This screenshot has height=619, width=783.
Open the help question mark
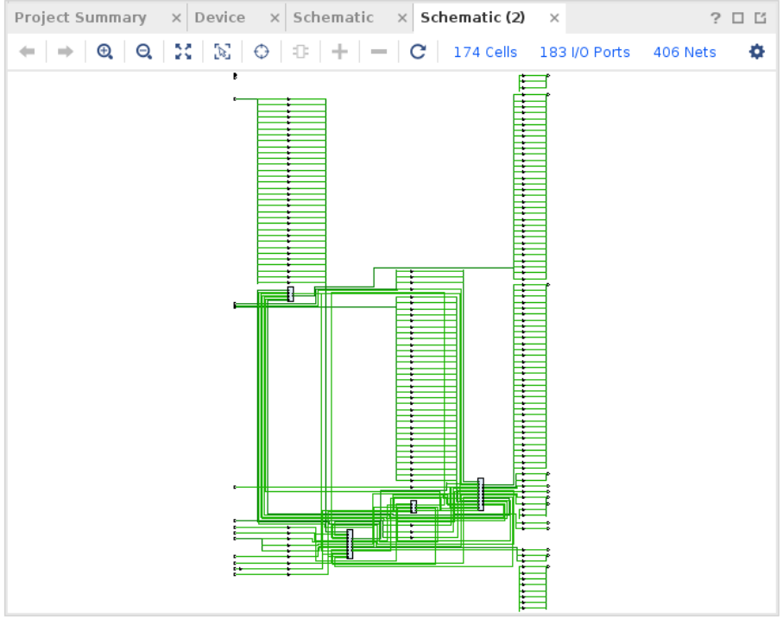point(715,18)
